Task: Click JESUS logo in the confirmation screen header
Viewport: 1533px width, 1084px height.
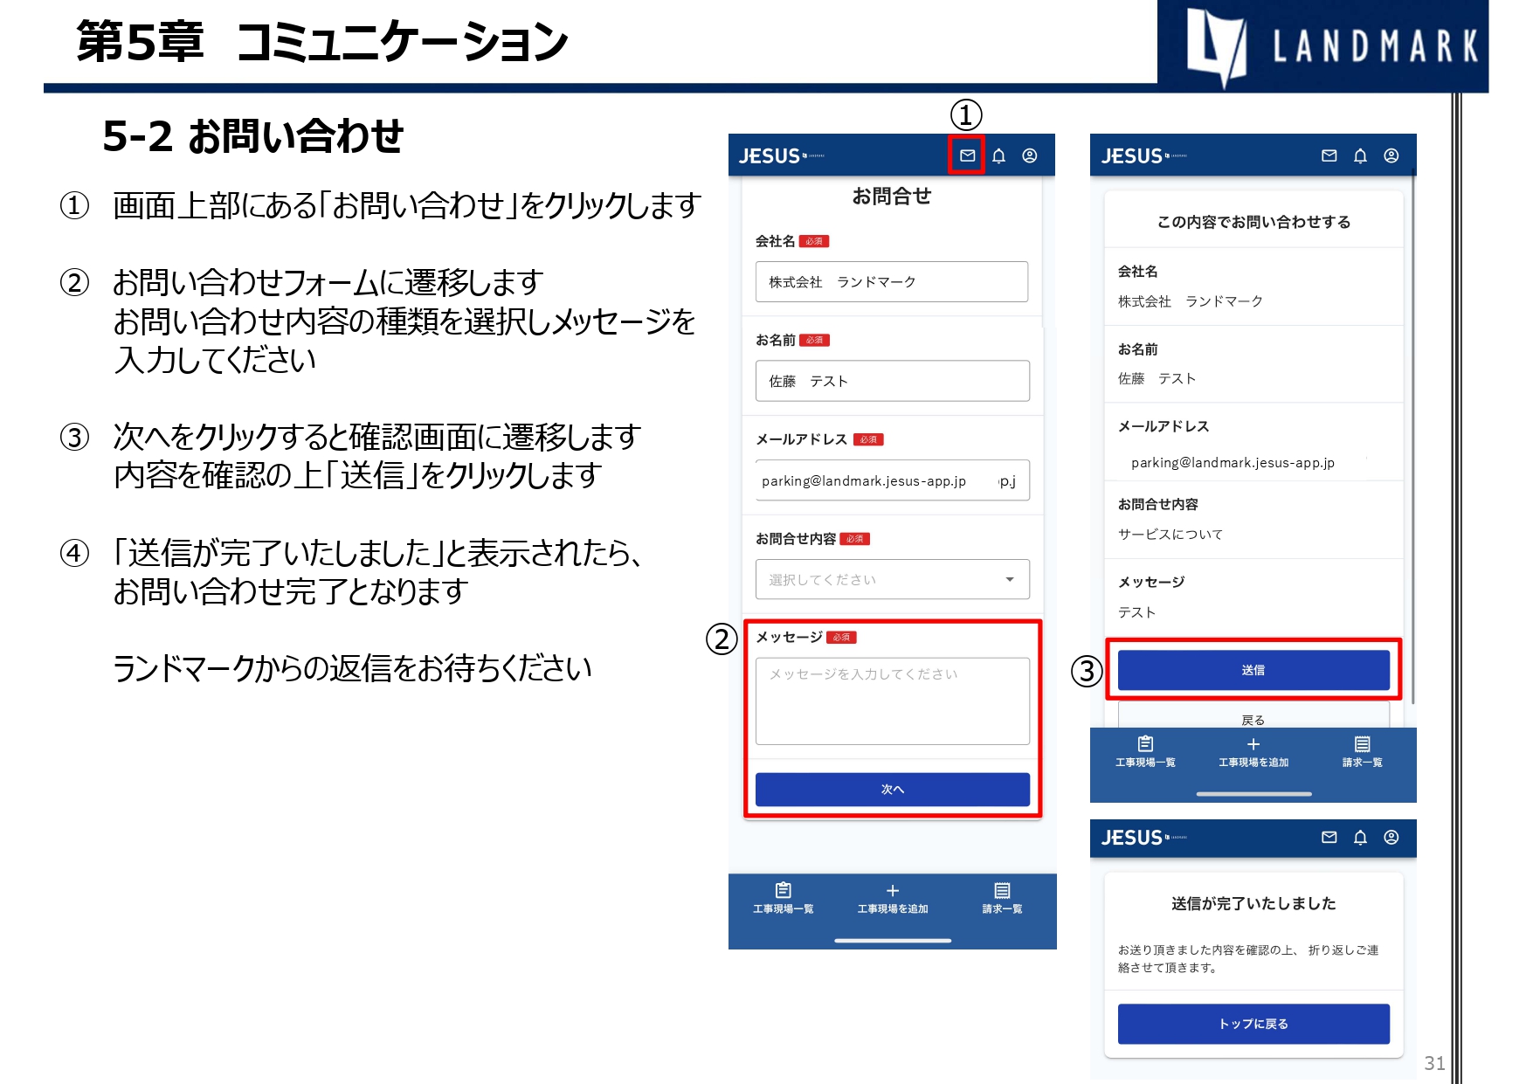Action: pyautogui.click(x=1143, y=156)
